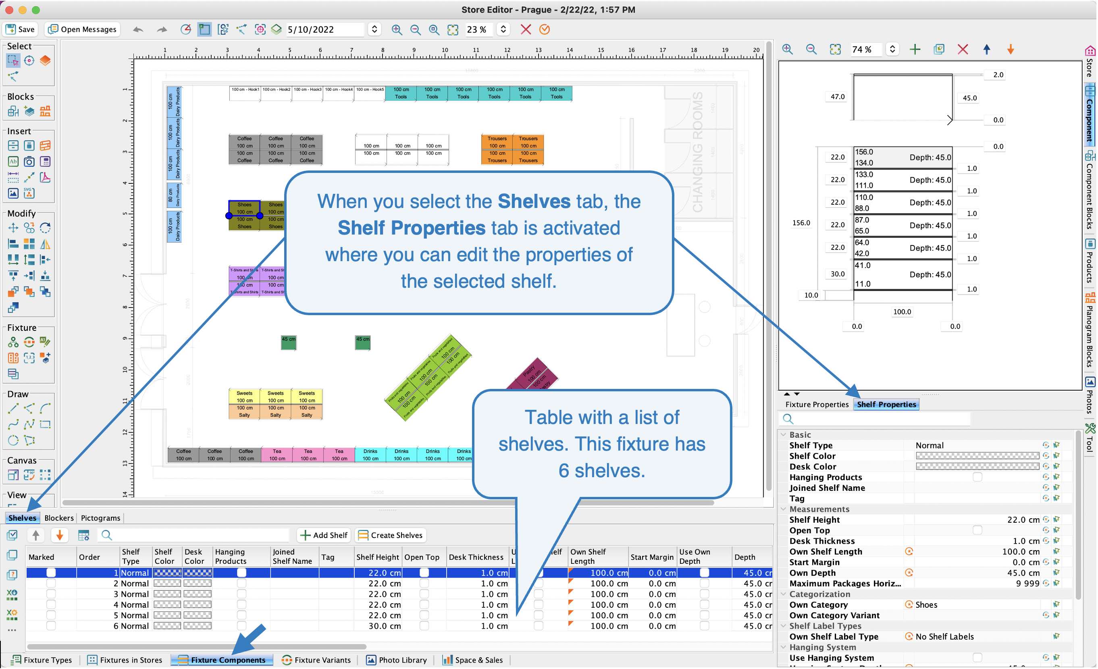The width and height of the screenshot is (1098, 669).
Task: Collapse the Shelf Label Types section
Action: [x=784, y=626]
